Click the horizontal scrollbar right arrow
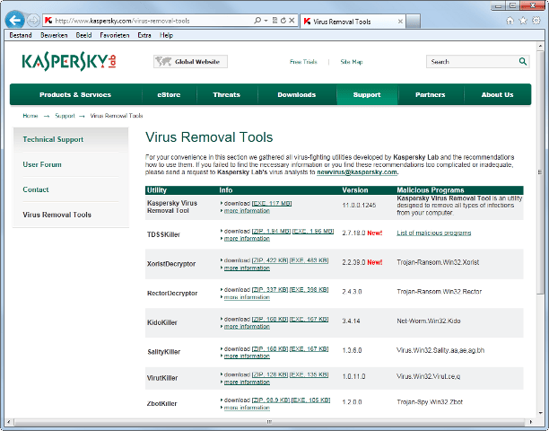 click(x=531, y=422)
